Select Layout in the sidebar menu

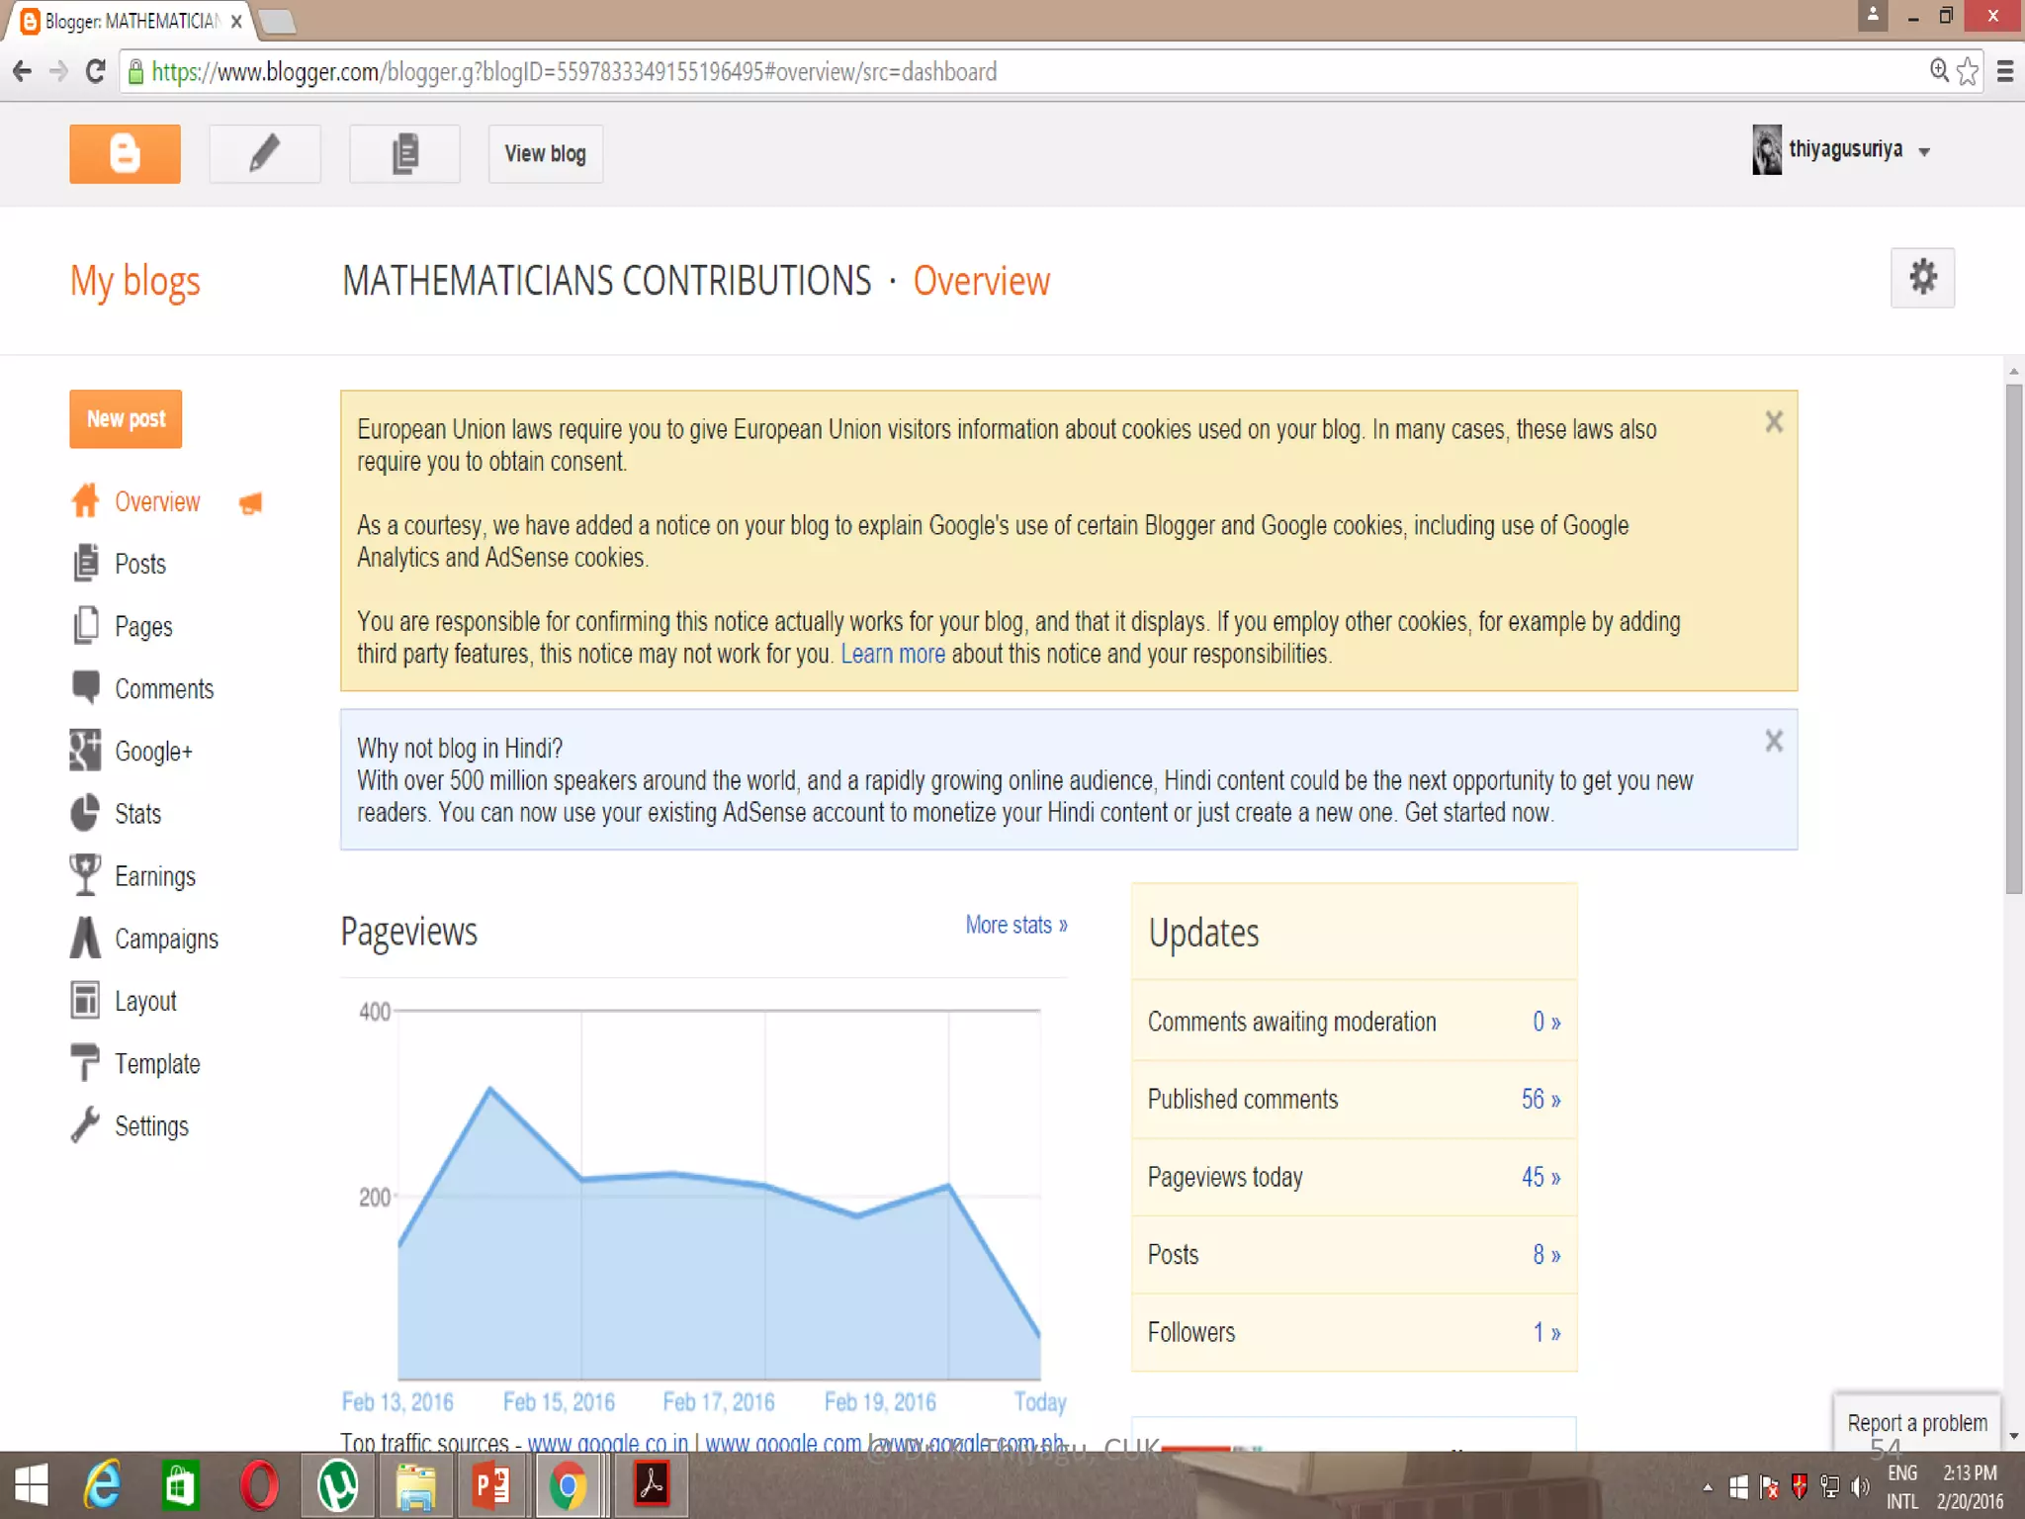[x=144, y=1001]
